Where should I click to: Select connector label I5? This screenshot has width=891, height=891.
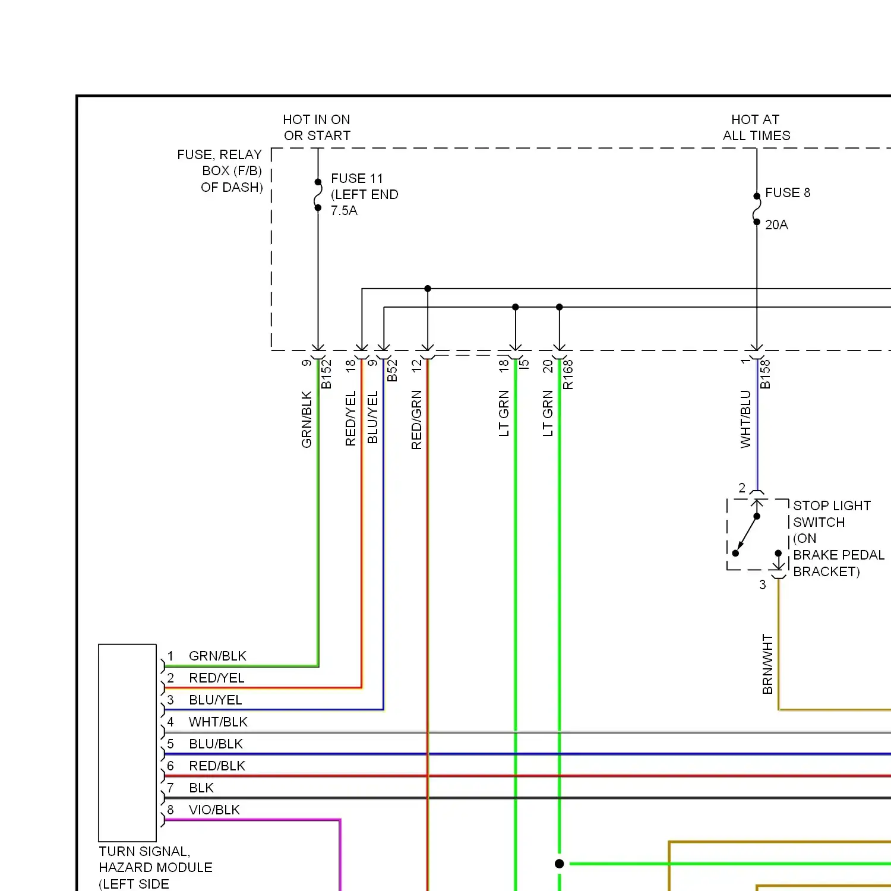(x=524, y=364)
